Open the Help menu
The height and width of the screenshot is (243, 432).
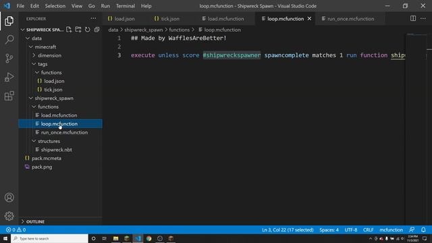coord(146,6)
